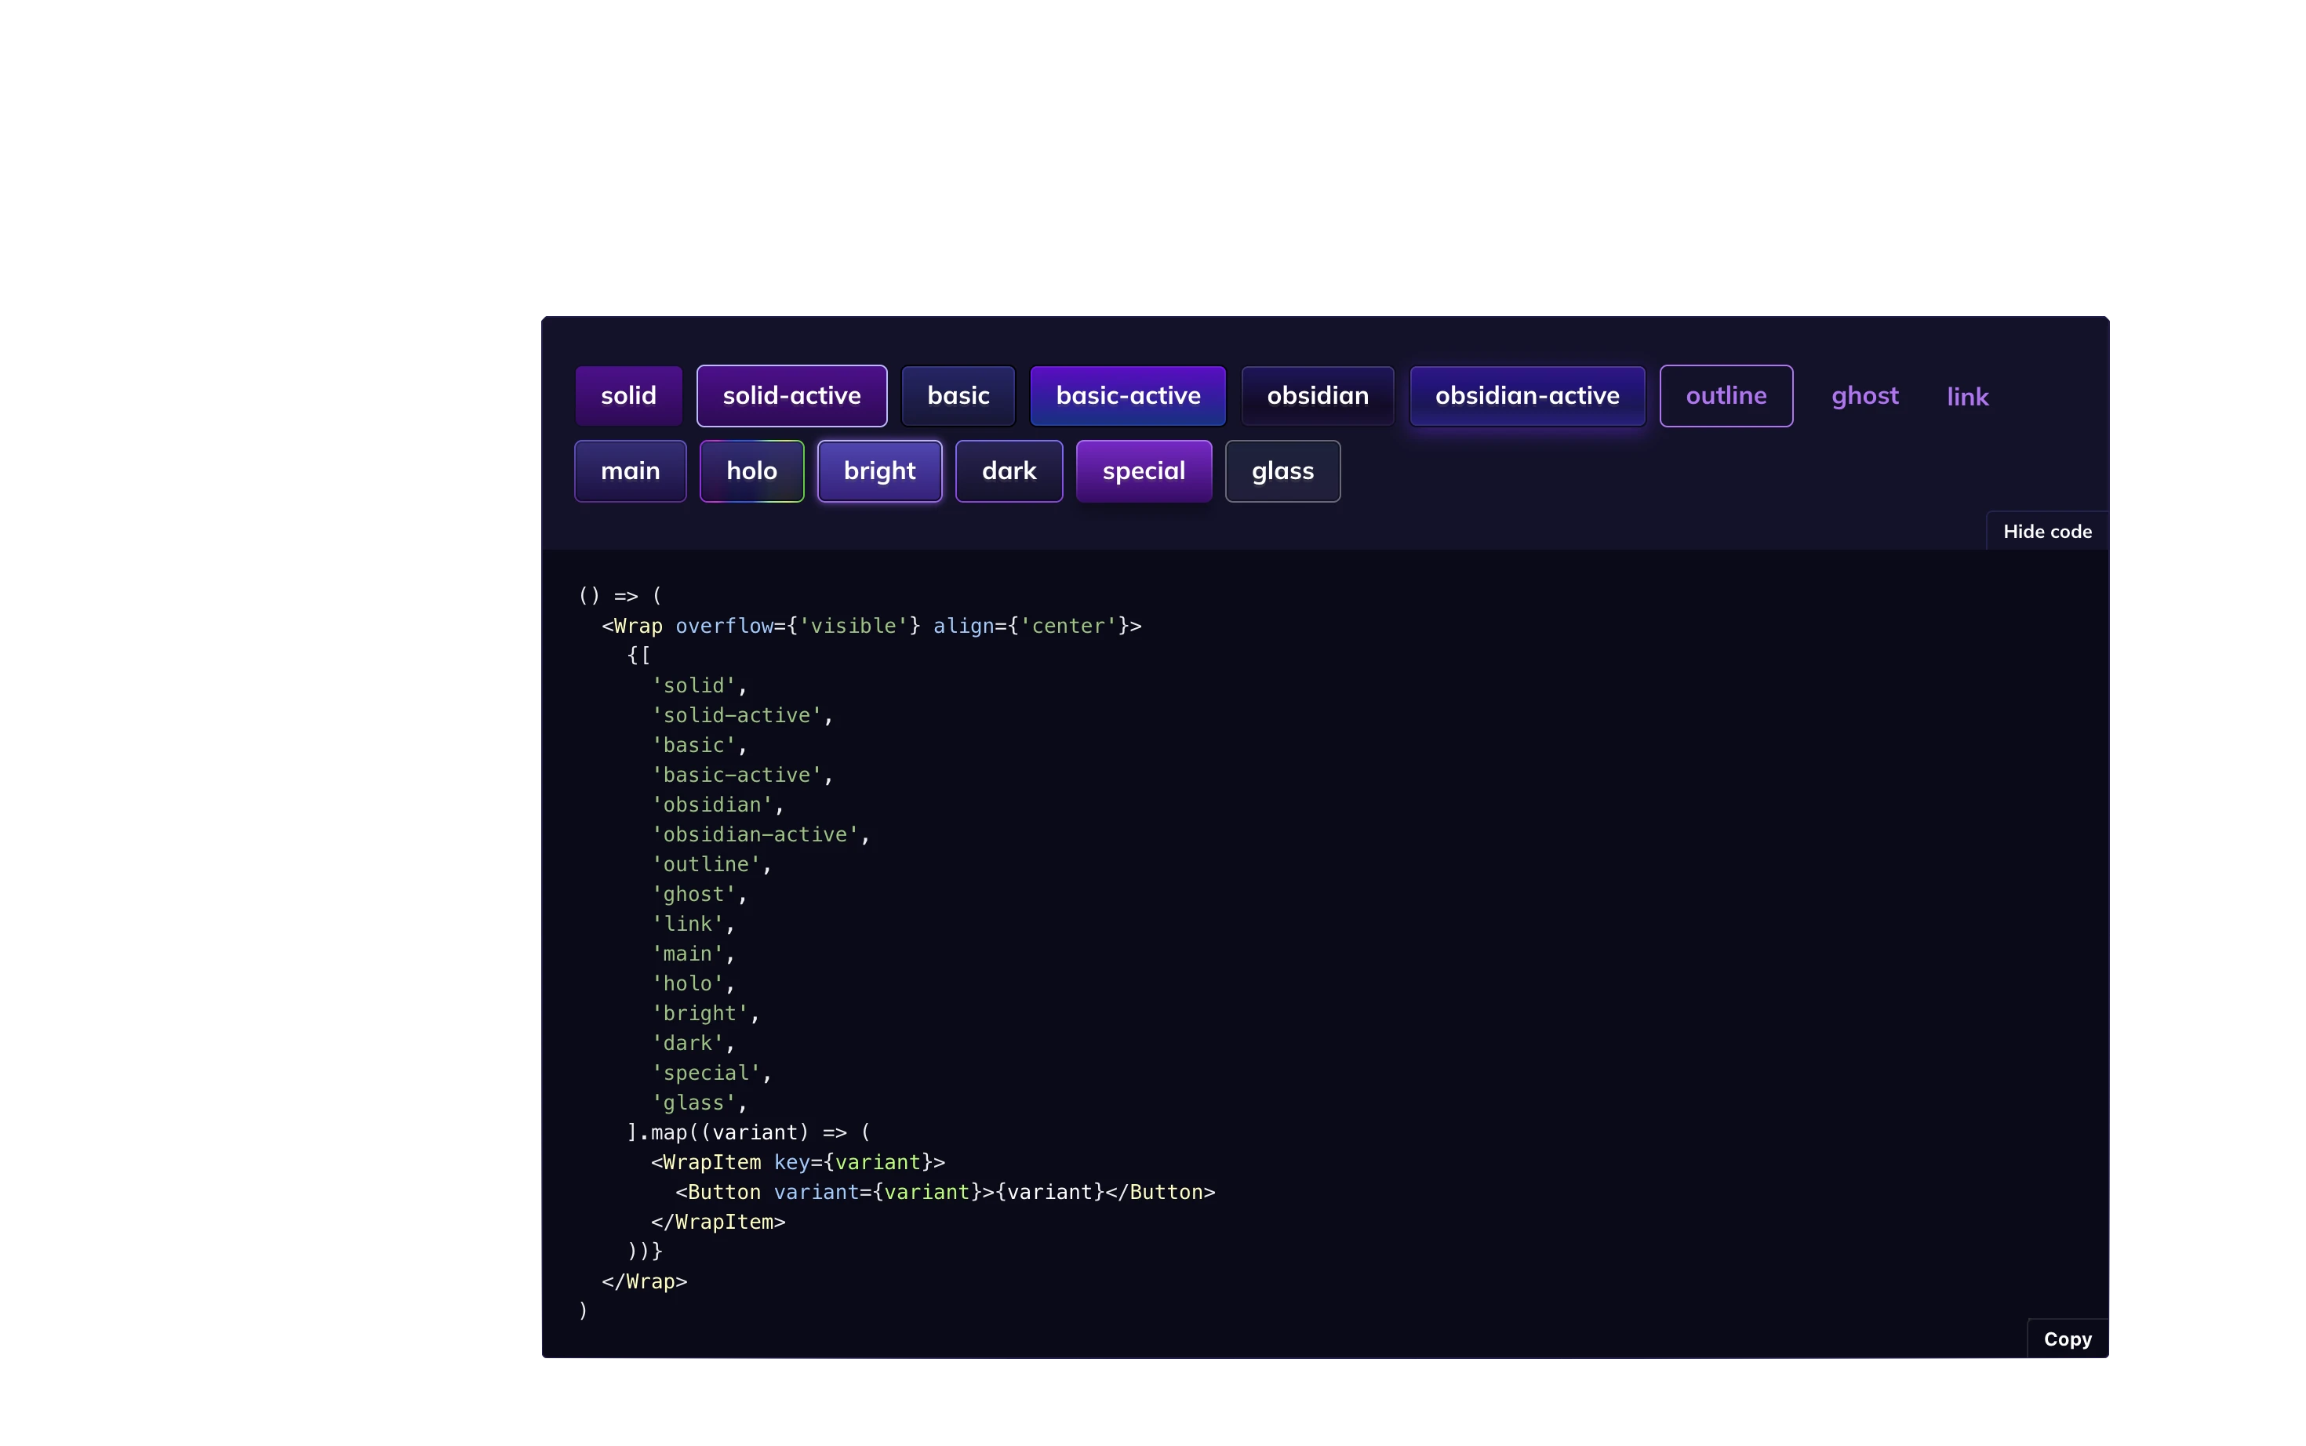Click the ].map((variant) => ( line

[748, 1133]
